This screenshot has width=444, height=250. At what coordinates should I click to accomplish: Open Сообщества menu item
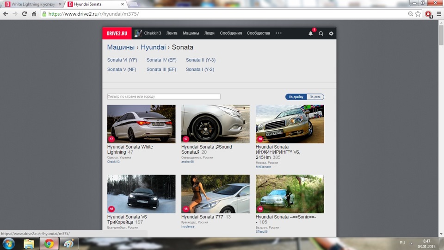[x=258, y=33]
